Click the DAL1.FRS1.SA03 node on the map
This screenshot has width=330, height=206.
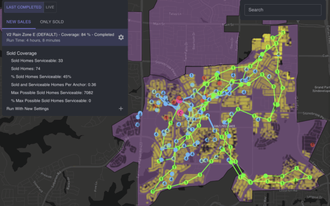(x=224, y=126)
